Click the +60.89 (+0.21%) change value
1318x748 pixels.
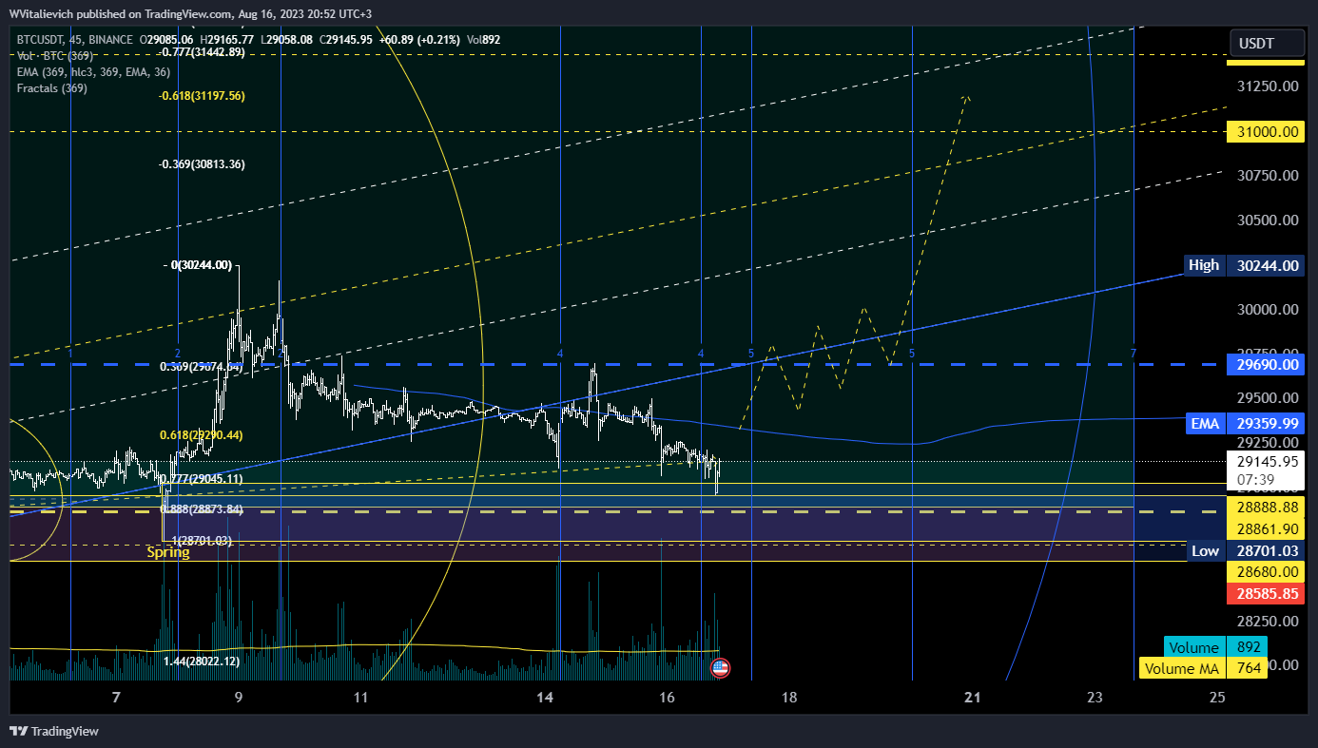[x=420, y=39]
